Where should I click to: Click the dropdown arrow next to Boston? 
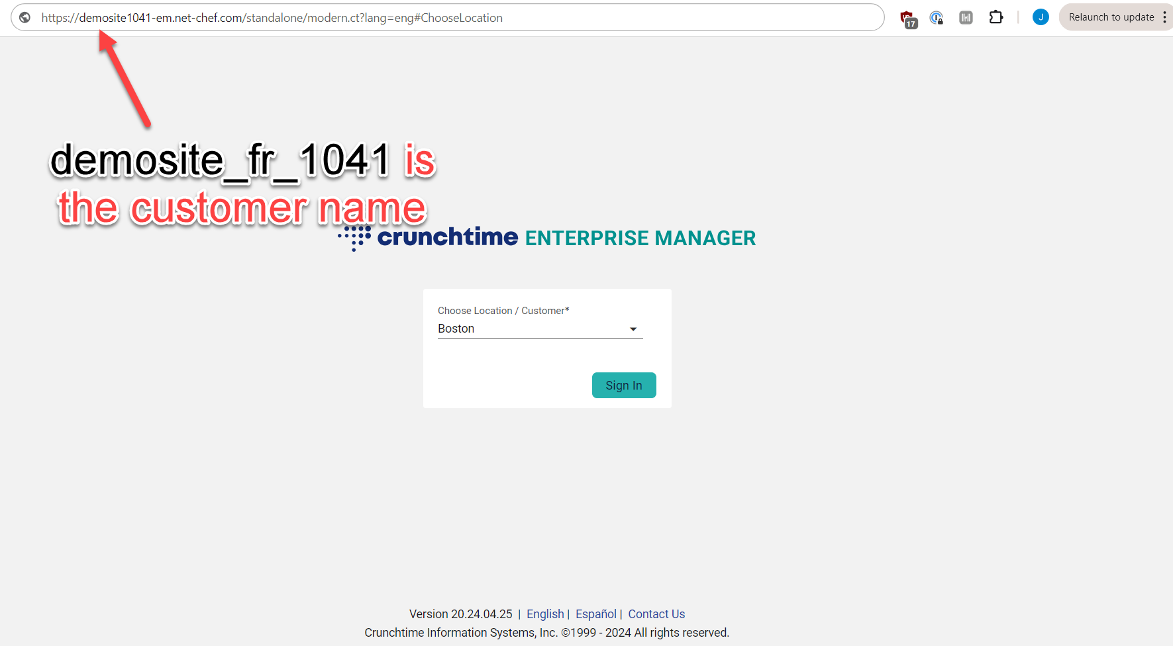pyautogui.click(x=633, y=329)
